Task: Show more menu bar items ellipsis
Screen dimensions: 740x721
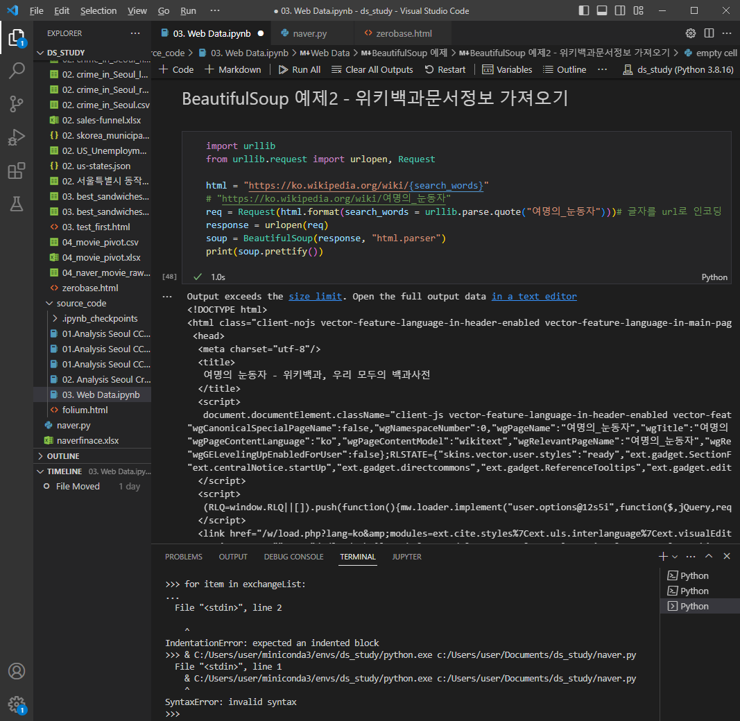Action: coord(215,10)
